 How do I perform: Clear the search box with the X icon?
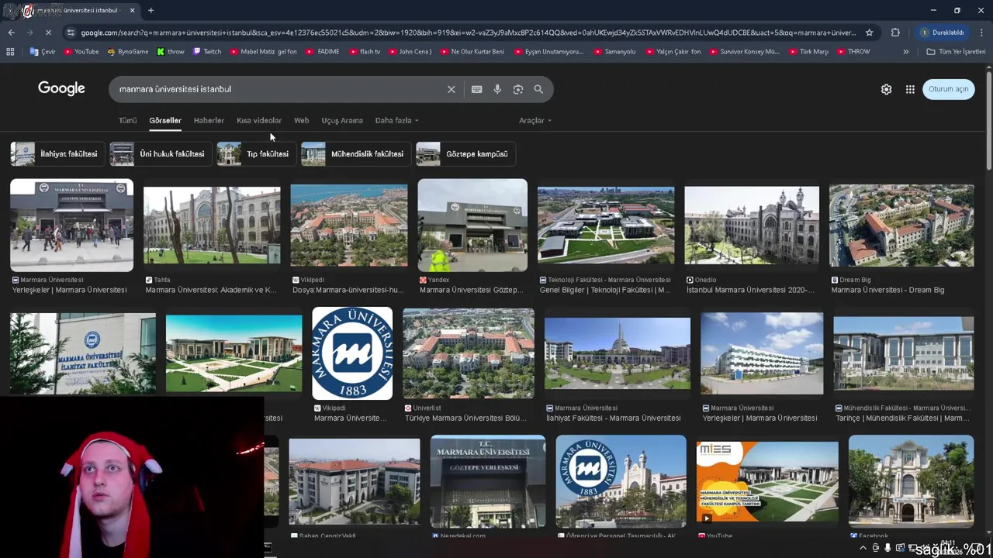(451, 89)
